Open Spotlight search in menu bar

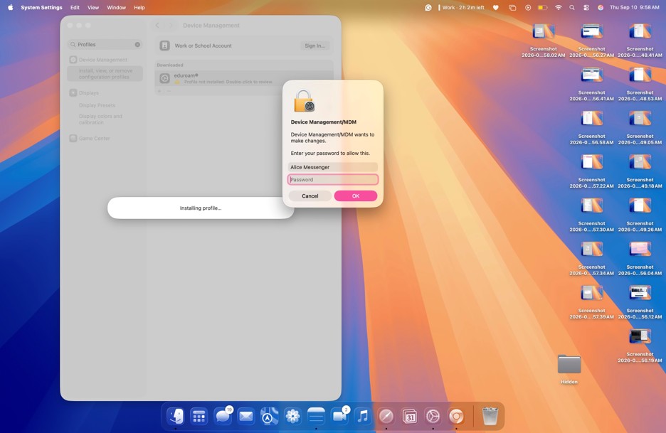pyautogui.click(x=572, y=8)
